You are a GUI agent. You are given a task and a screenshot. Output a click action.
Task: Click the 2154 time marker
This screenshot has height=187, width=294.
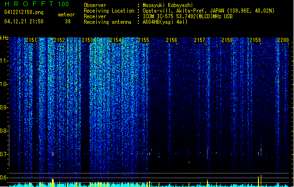[x=115, y=40]
